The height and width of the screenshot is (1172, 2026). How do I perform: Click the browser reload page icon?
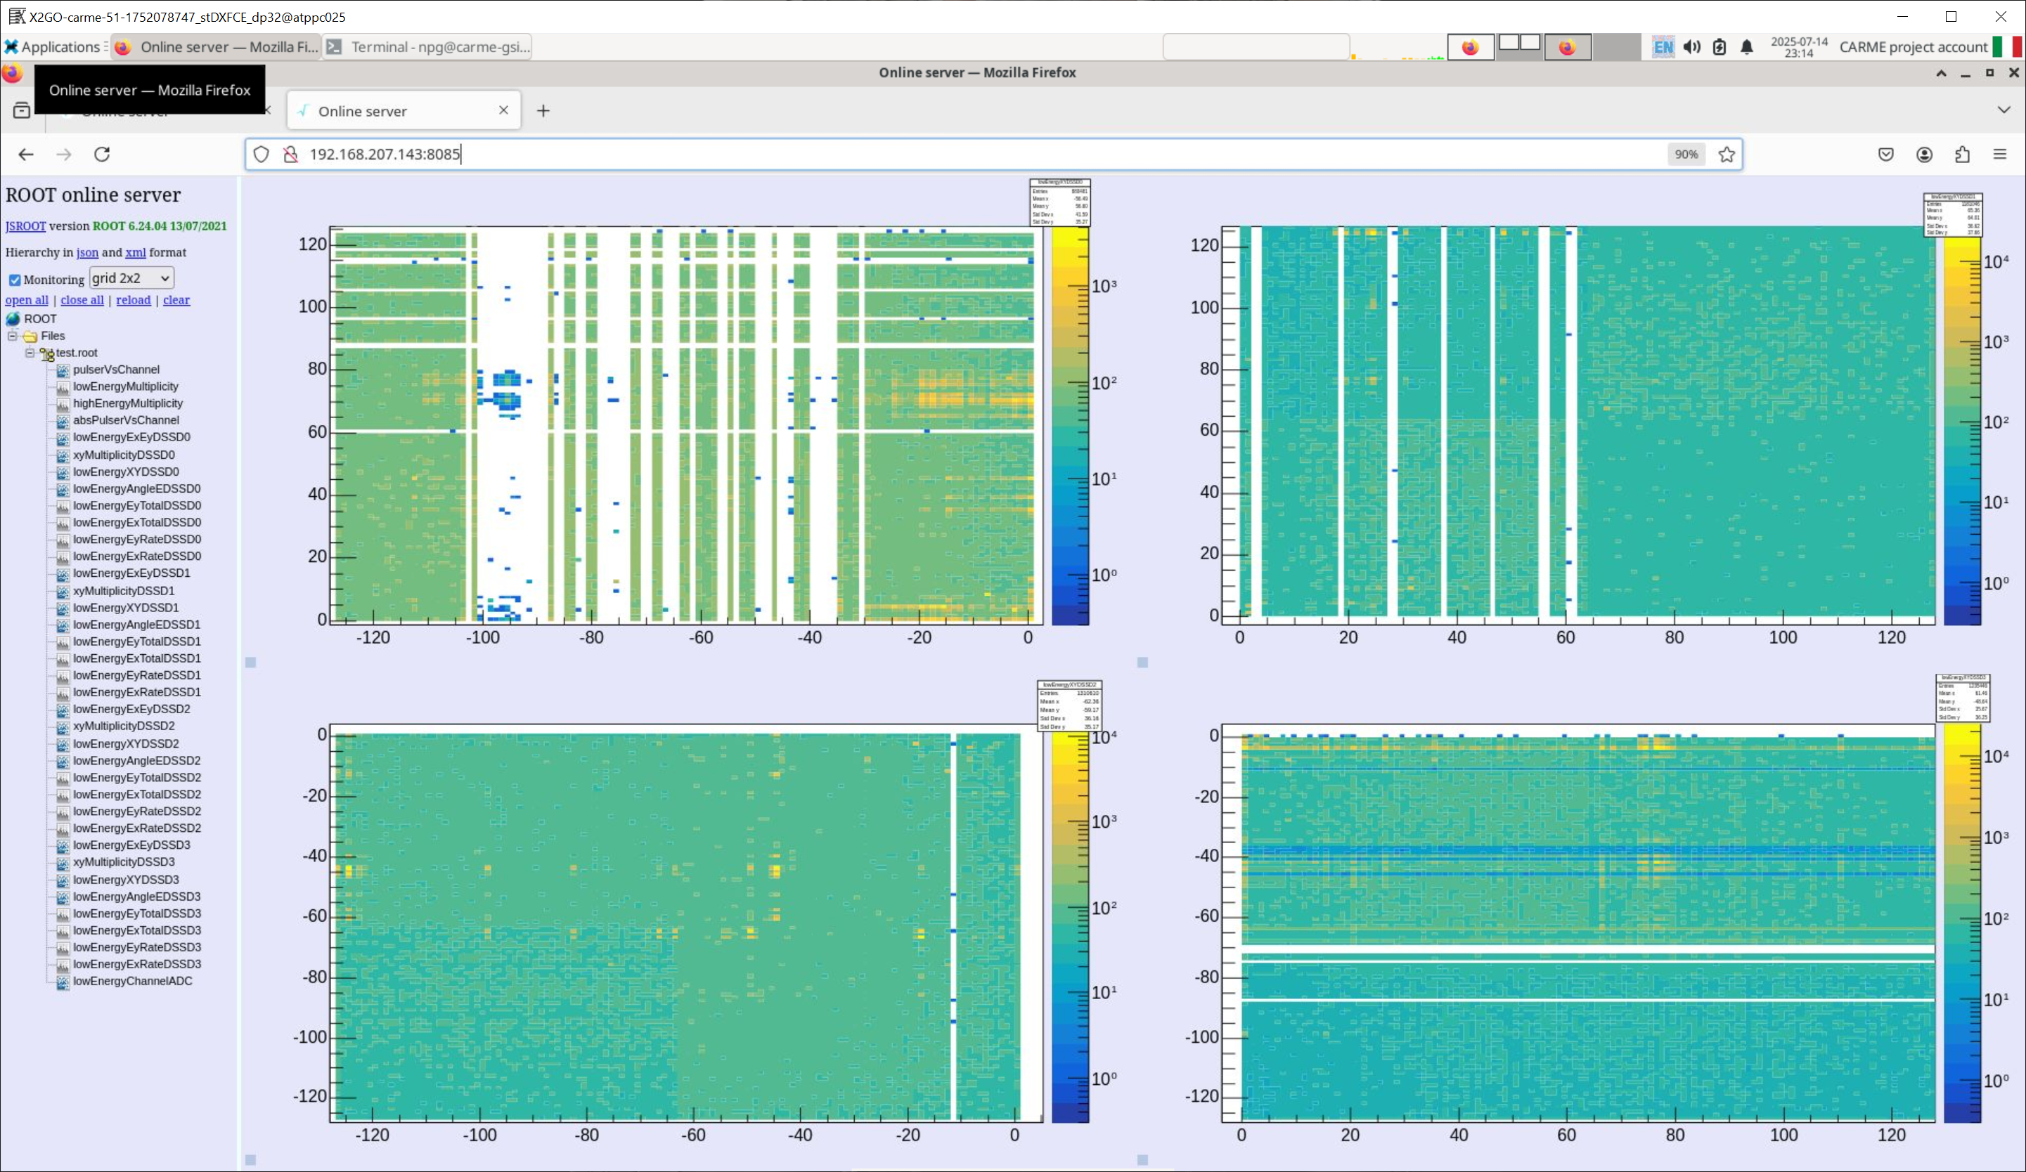point(102,155)
